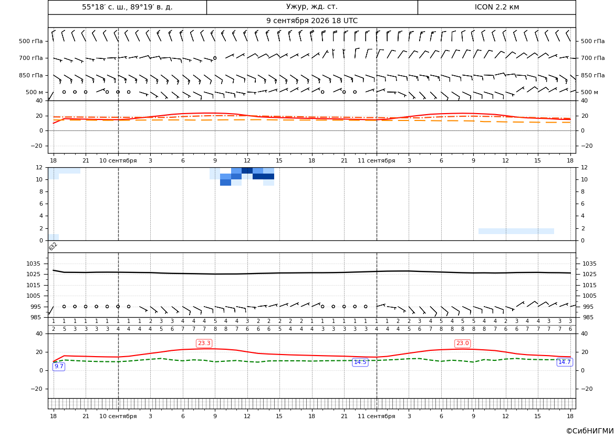Click the hatched strip above the bottom time axis
Viewport: 614px width, 435px height.
[x=311, y=403]
